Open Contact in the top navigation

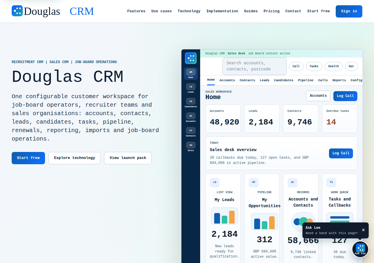tap(293, 11)
